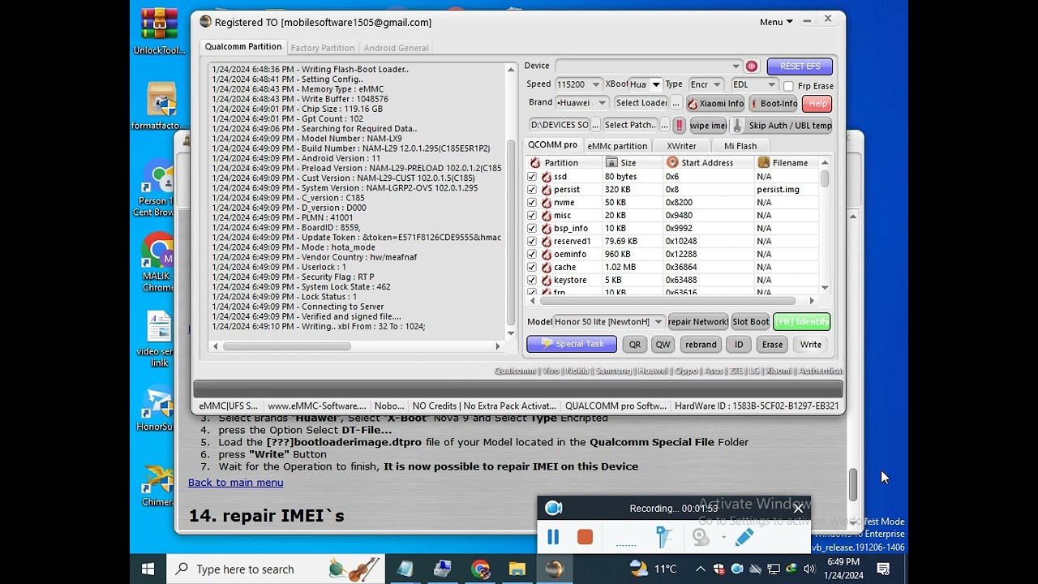Click the red exclamation icon button
Screen dimensions: 1038x584
click(680, 125)
